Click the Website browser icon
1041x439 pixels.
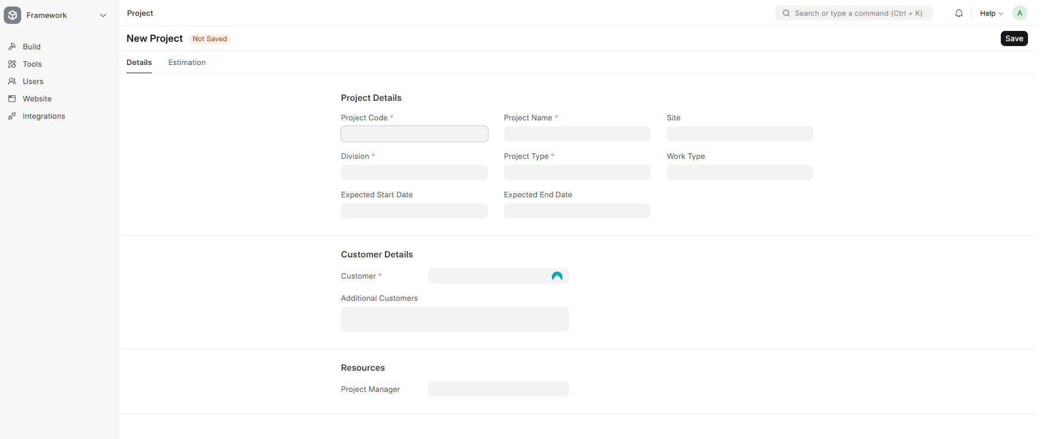point(12,99)
